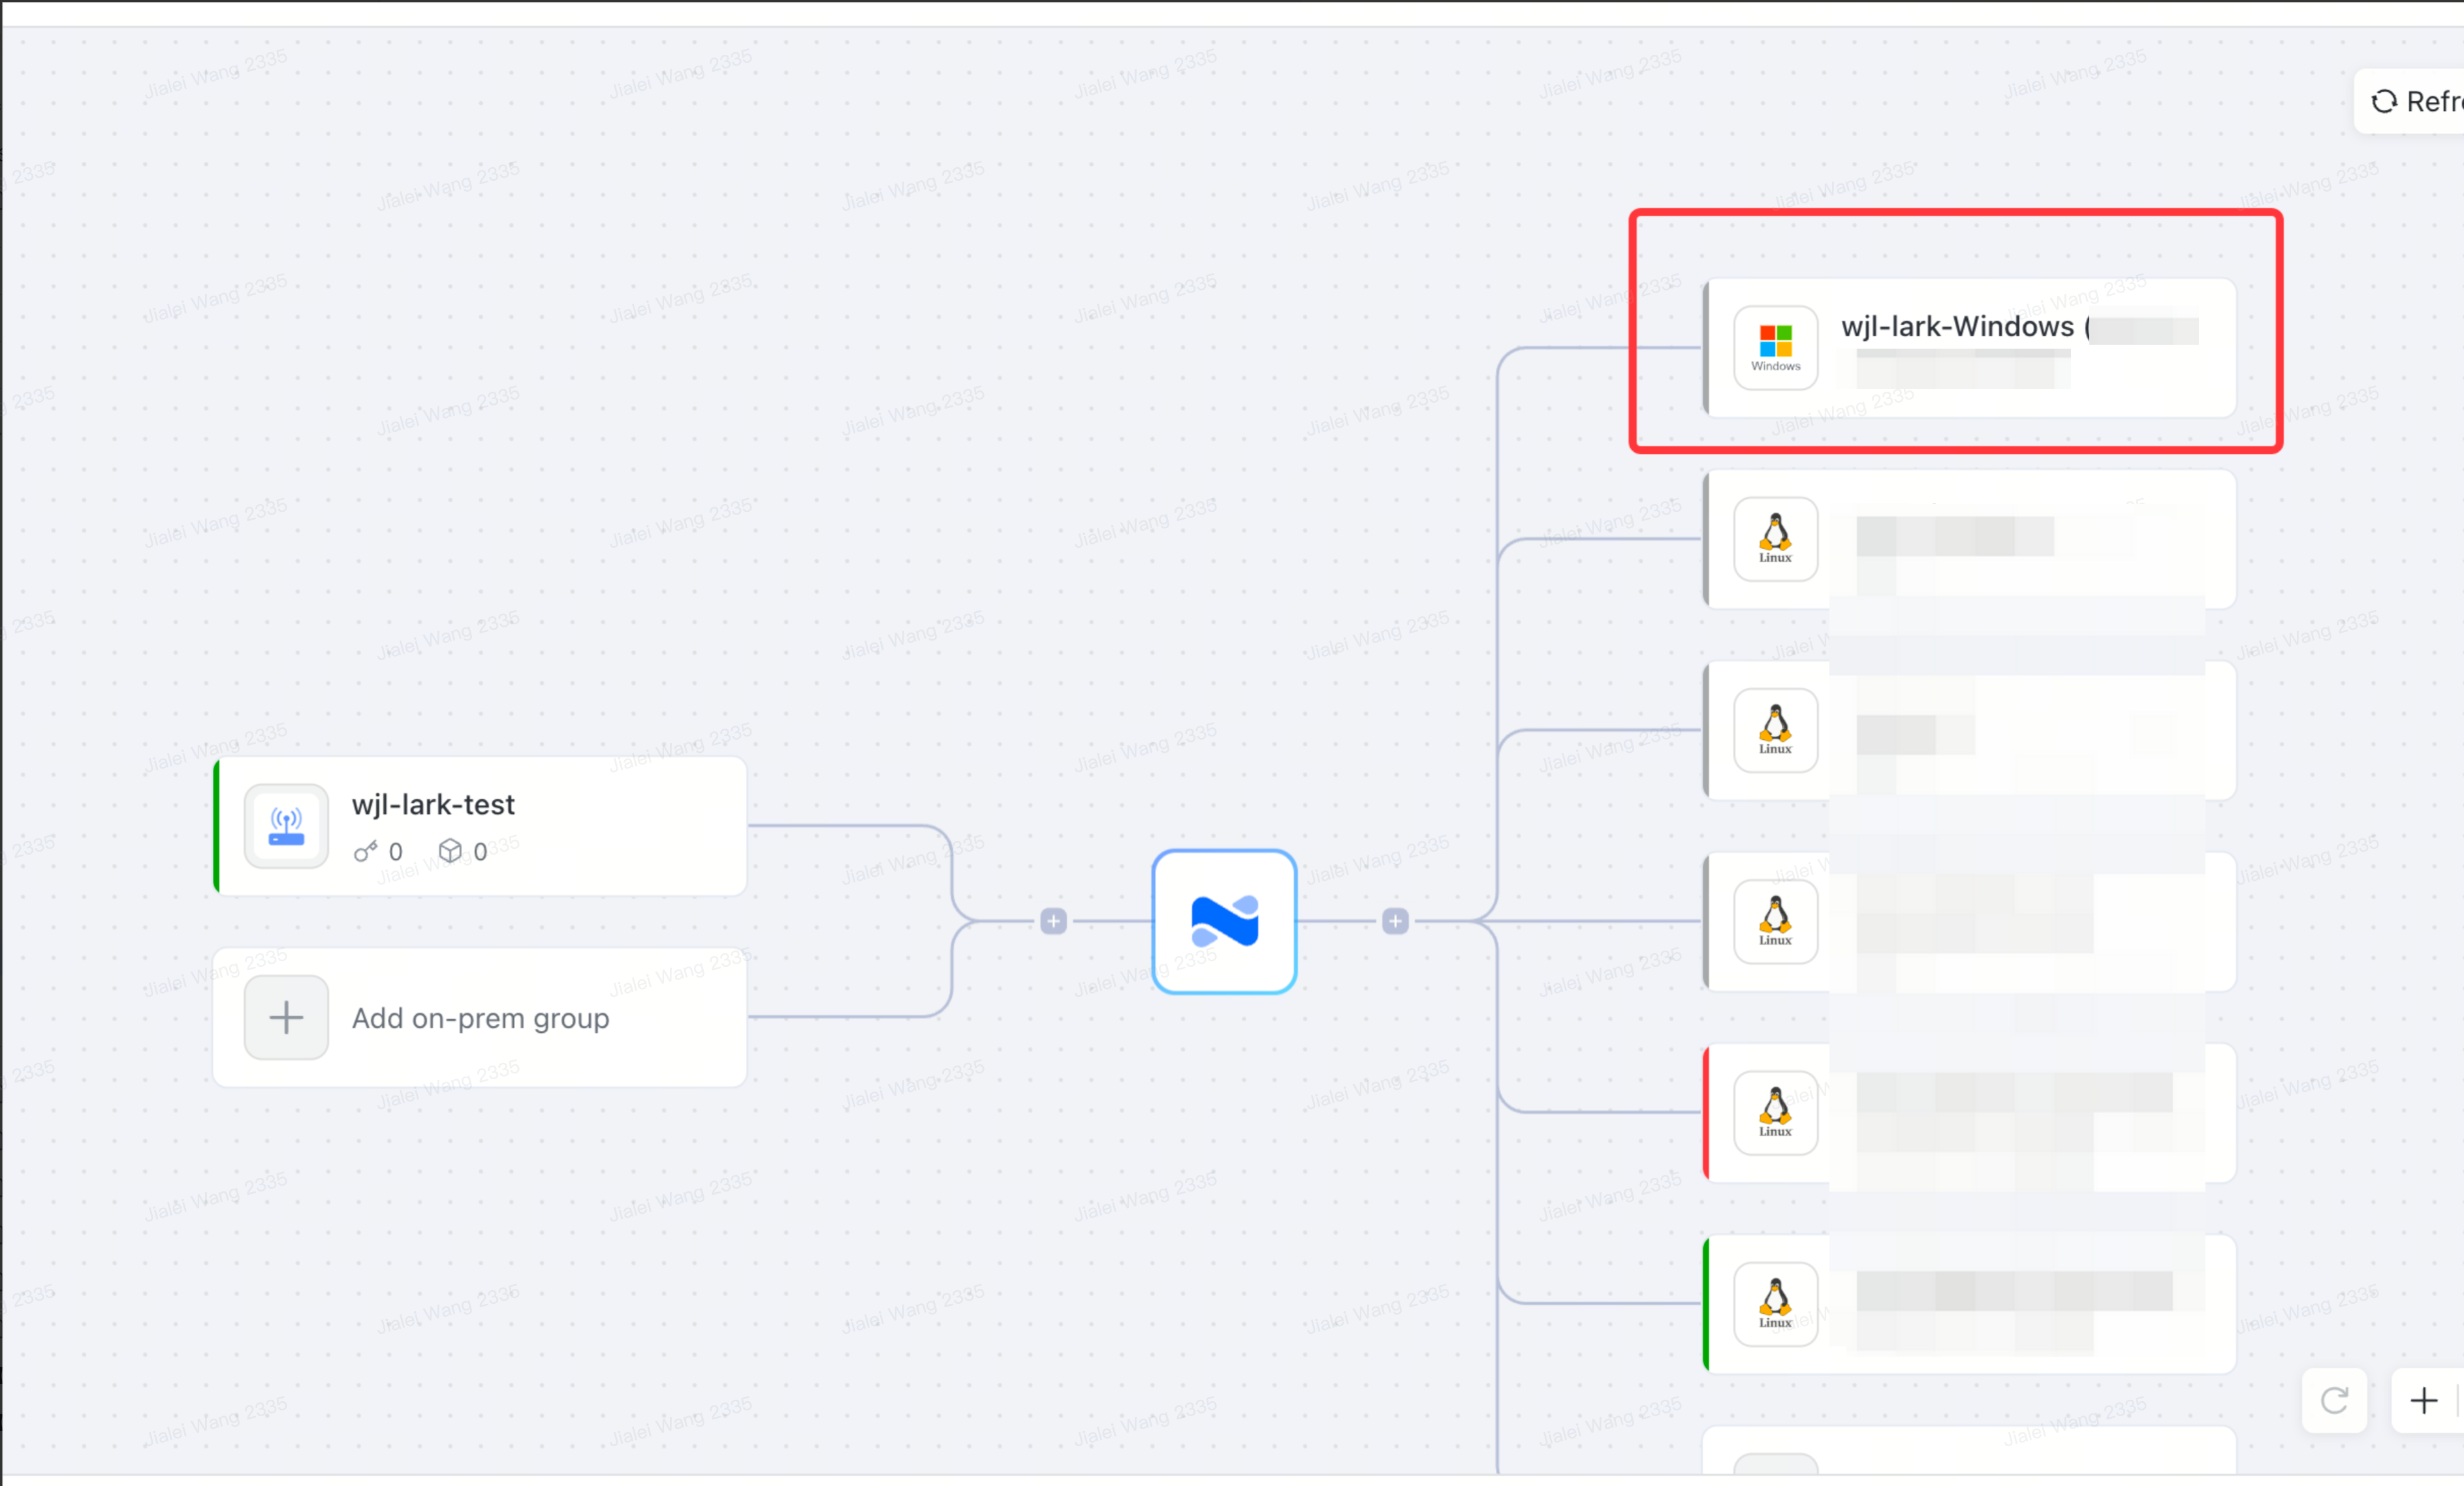Viewport: 2464px width, 1486px height.
Task: Click plus connector right of central hub
Action: click(1395, 921)
